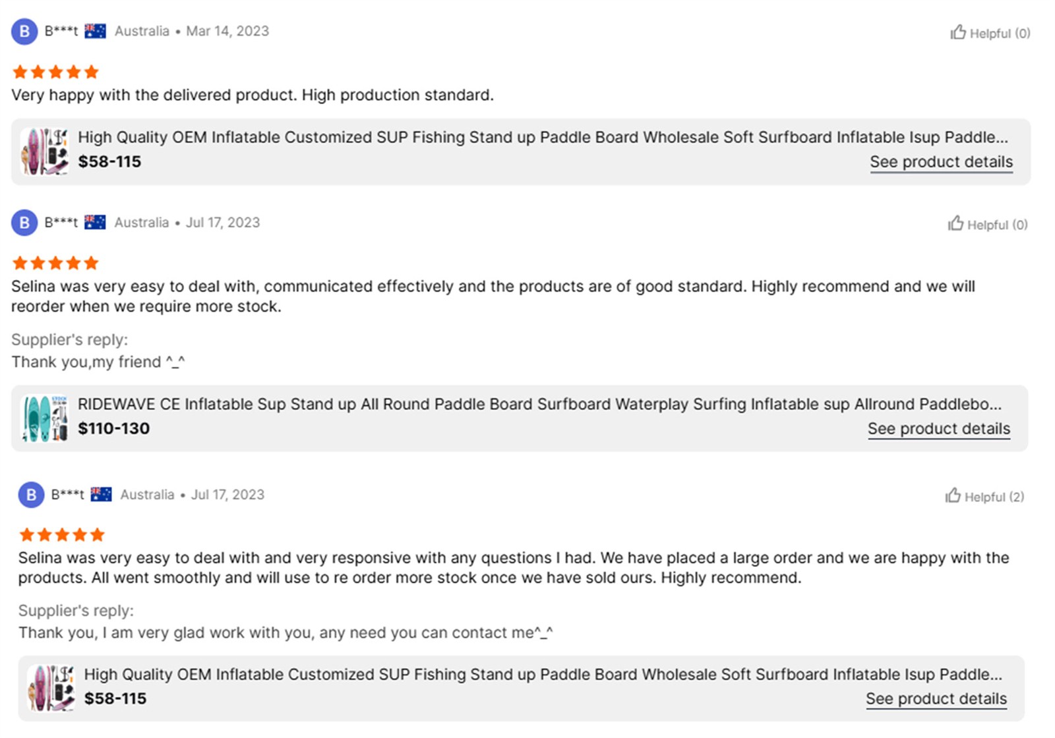Viewport: 1055px width, 738px height.
Task: Click the Australia flag on the Helpful (2) review
Action: click(x=101, y=494)
